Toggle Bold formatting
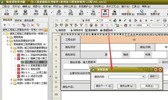This screenshot has height=100, width=168. tap(120, 20)
